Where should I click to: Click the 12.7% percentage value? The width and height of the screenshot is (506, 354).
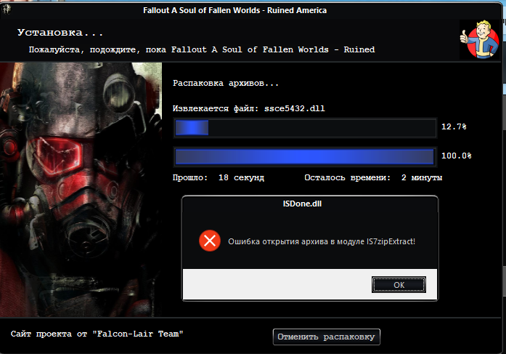[x=454, y=126]
